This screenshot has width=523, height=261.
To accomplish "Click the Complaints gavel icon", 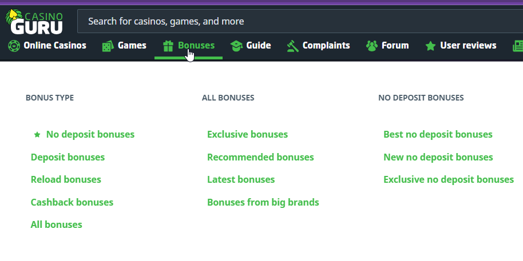I will [293, 46].
